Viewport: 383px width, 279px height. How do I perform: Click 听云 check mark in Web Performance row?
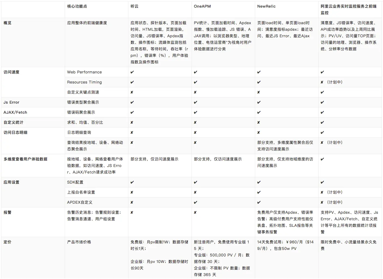point(132,72)
